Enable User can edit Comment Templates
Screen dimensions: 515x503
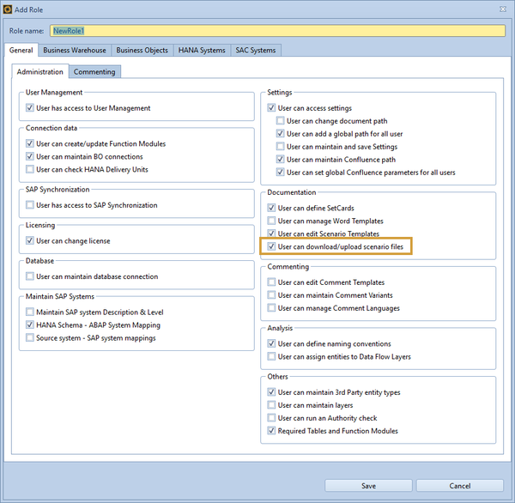[x=272, y=282]
